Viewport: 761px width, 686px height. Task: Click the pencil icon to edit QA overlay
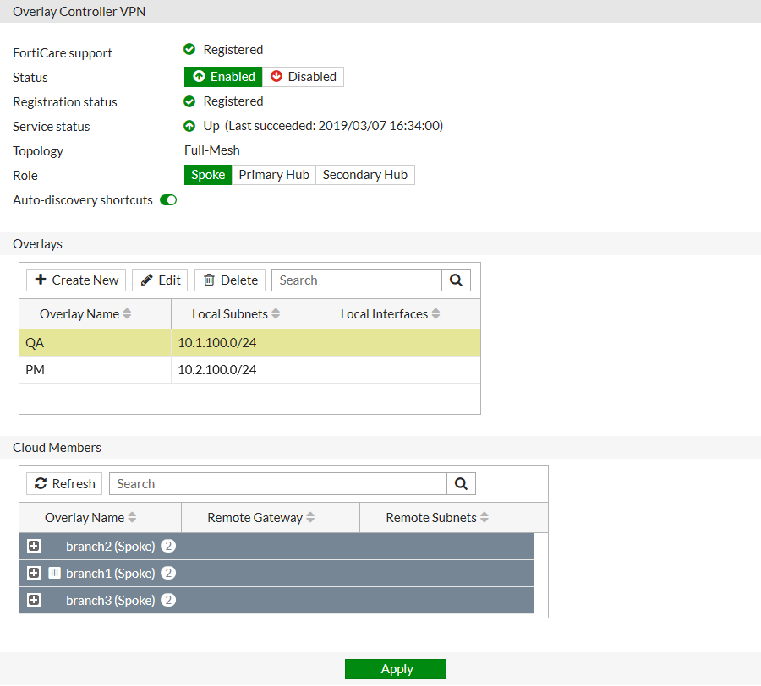(x=146, y=279)
